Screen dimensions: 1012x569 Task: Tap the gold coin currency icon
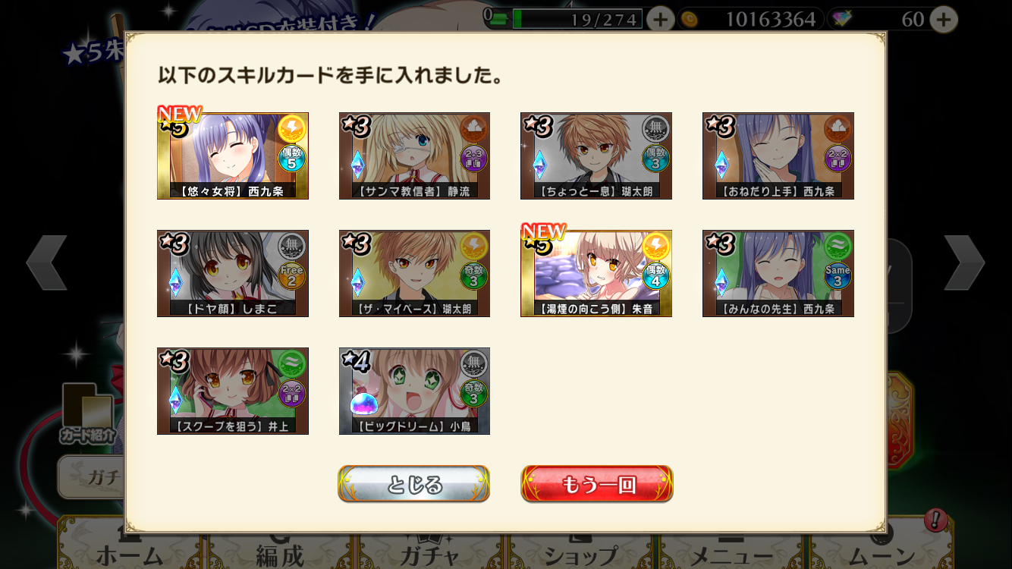click(690, 19)
